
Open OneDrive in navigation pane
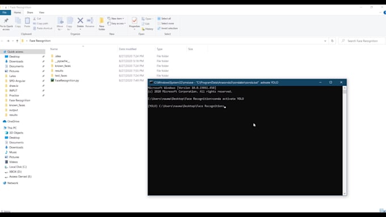pyautogui.click(x=11, y=121)
